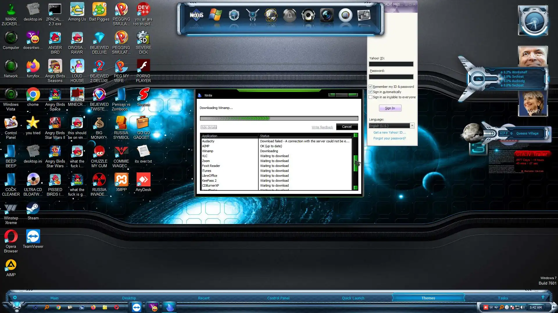Switch to the Themes tab
The image size is (558, 313).
point(428,298)
